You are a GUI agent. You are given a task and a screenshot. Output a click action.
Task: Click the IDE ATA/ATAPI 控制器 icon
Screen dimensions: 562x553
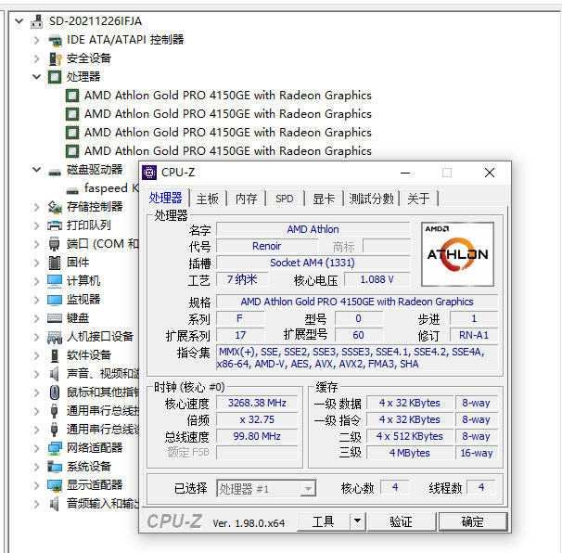pos(55,40)
